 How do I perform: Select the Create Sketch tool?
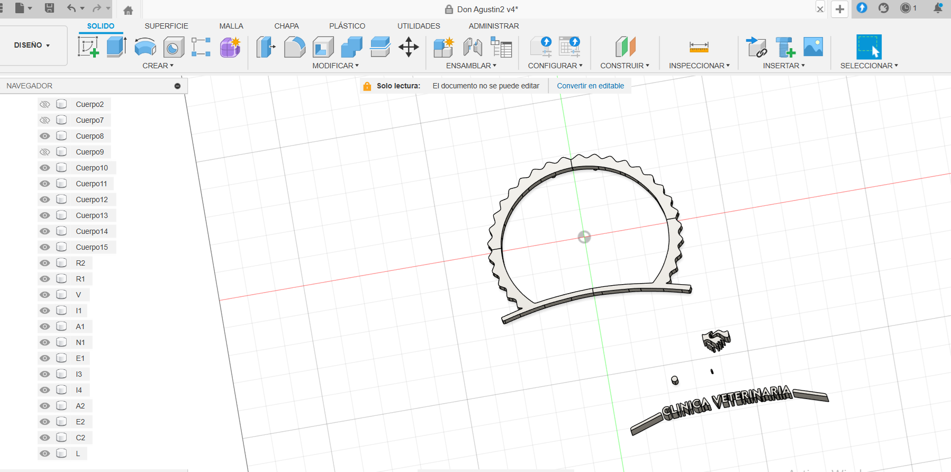[x=88, y=47]
